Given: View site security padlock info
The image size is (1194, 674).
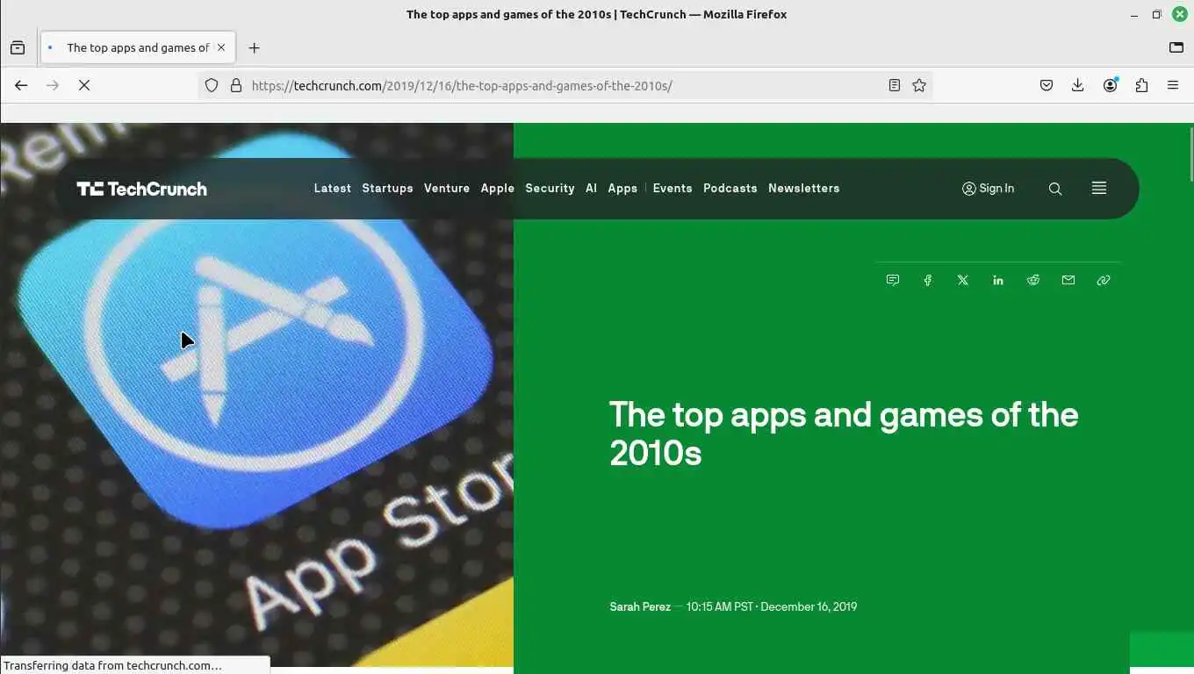Looking at the screenshot, I should (235, 85).
